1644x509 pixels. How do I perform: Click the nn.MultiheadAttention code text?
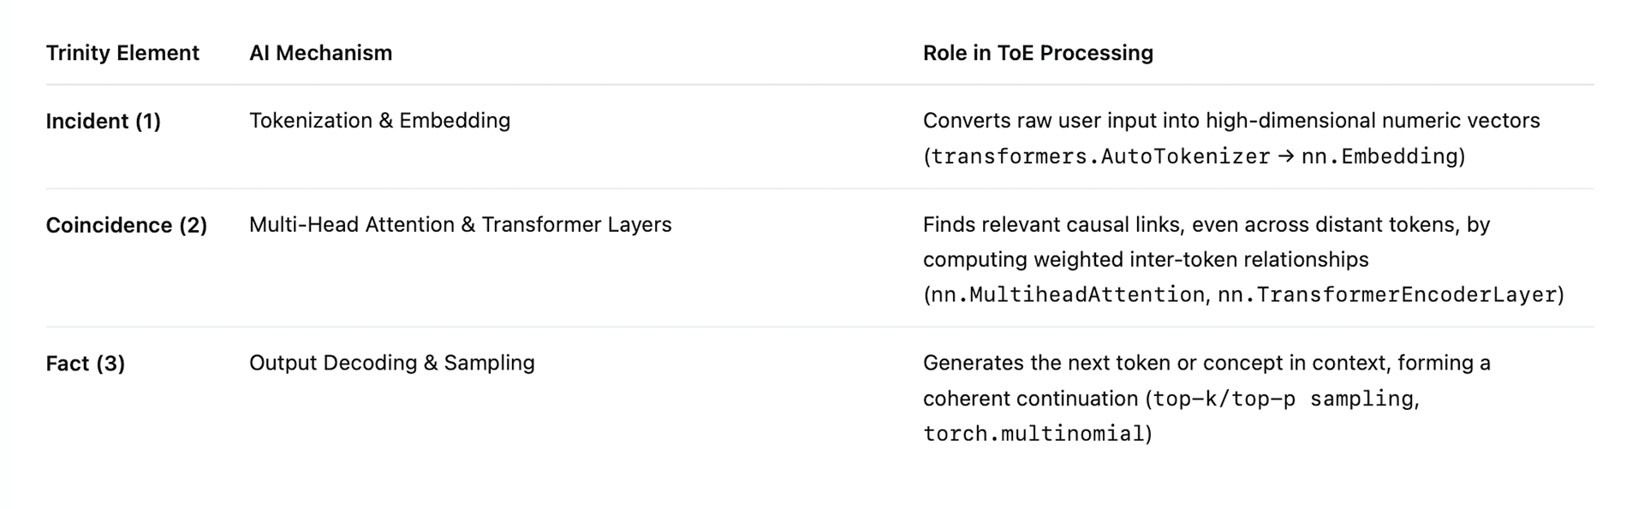[x=1067, y=295]
